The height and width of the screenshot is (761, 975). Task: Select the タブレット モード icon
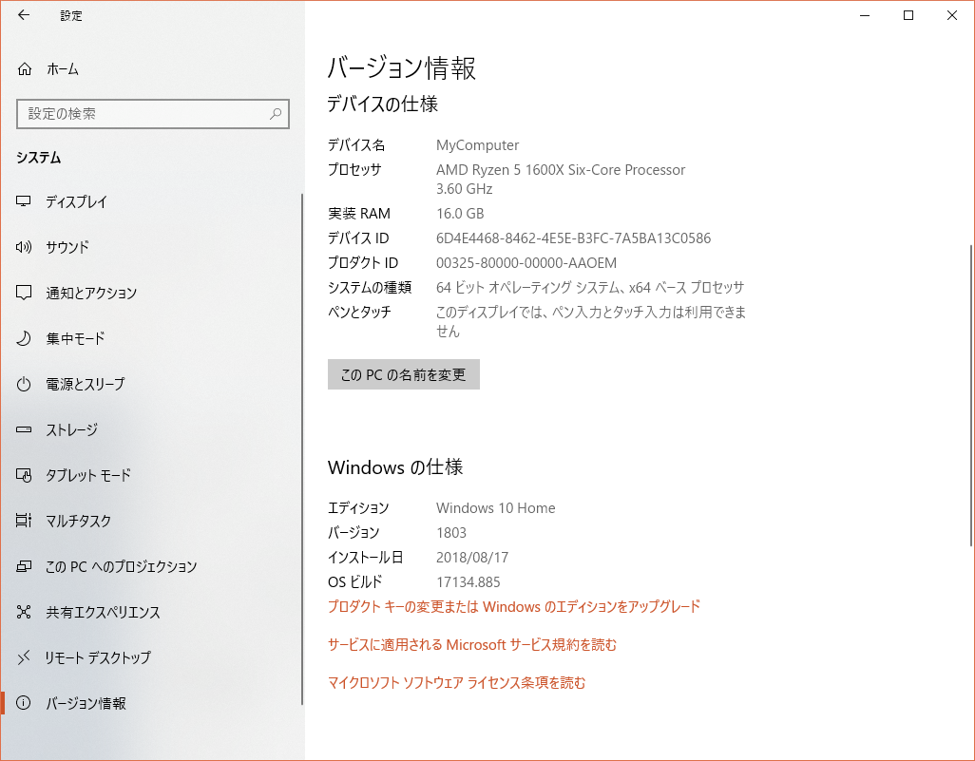click(x=24, y=476)
